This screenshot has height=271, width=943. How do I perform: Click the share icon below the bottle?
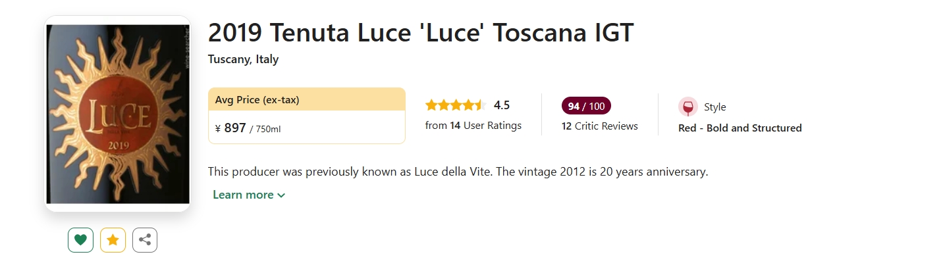click(x=145, y=240)
